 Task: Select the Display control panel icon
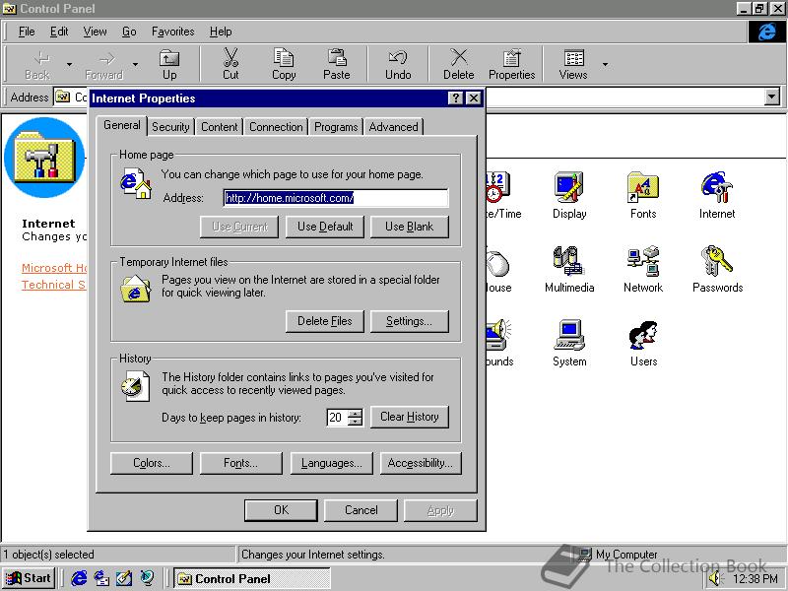coord(569,195)
